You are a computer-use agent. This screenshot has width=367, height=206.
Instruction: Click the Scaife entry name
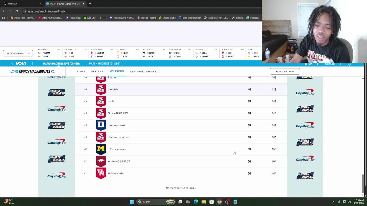coord(112,78)
